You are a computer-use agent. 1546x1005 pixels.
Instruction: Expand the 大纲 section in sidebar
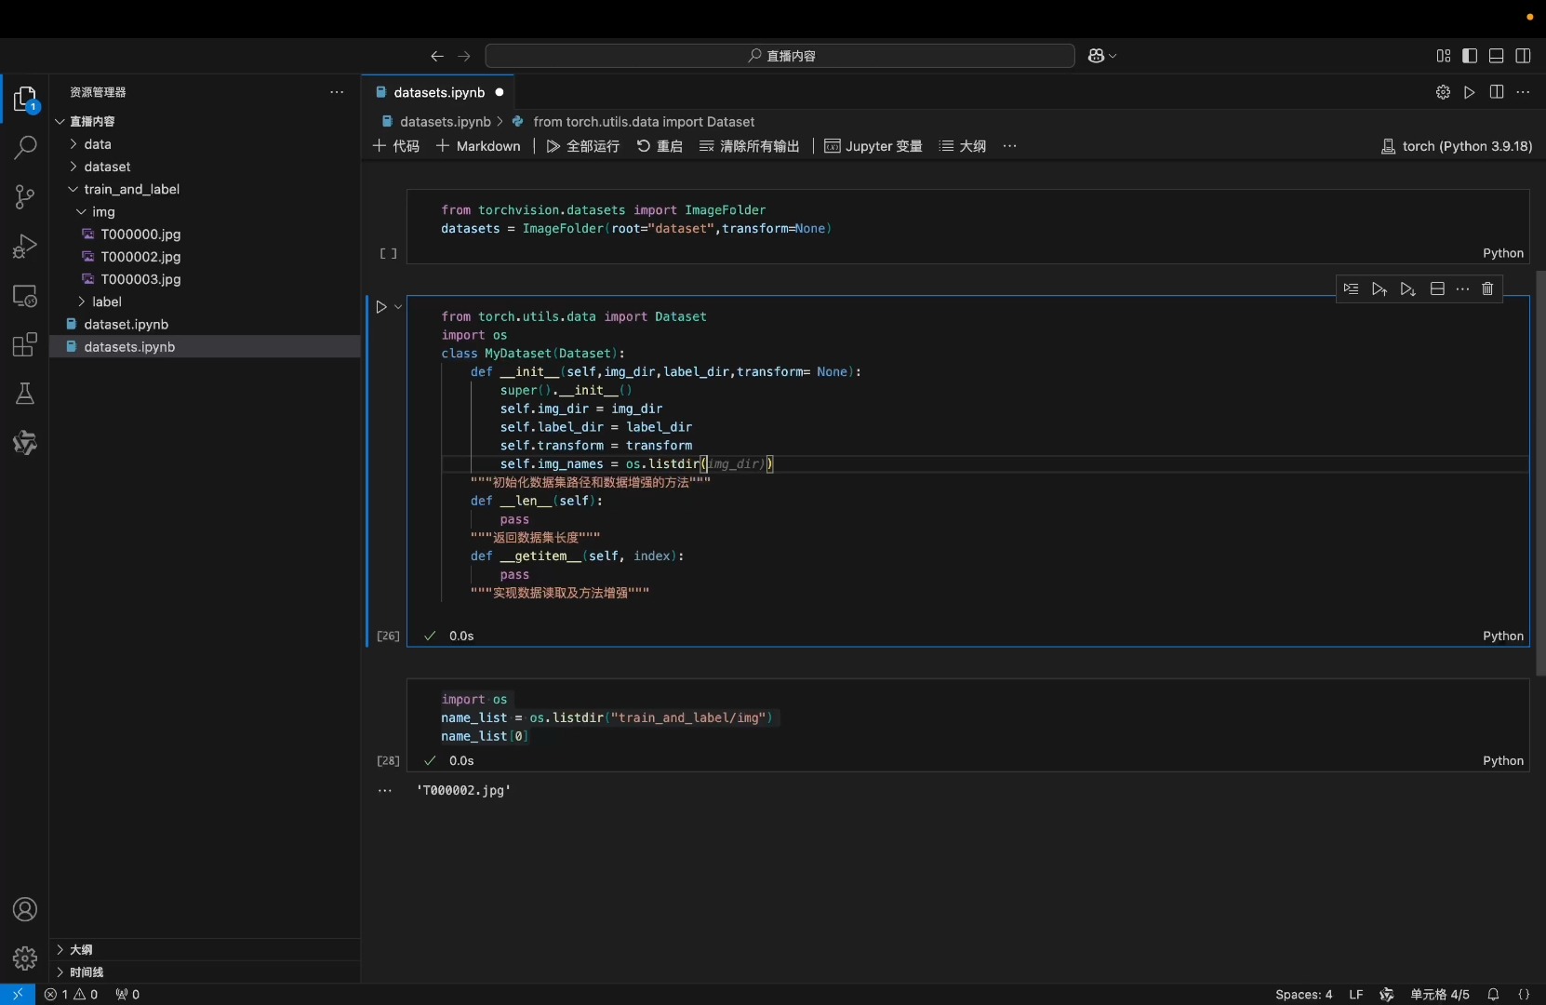coord(80,949)
